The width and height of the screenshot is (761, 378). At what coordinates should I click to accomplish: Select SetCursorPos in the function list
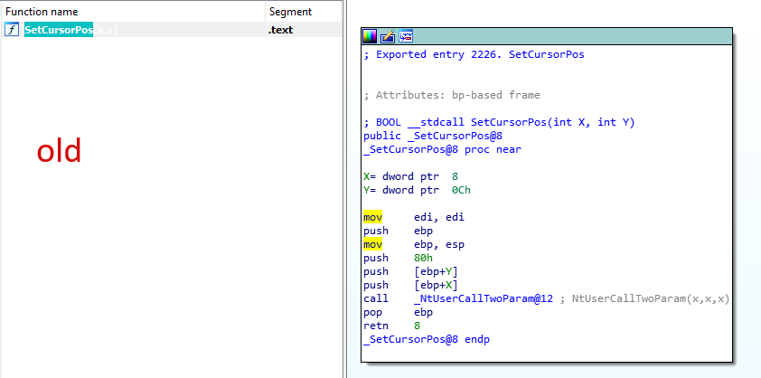coord(59,30)
